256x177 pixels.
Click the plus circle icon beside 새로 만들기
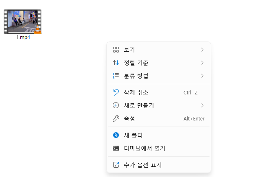(116, 105)
